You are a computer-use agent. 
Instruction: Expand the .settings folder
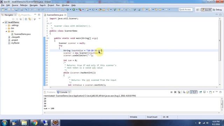click(x=6, y=26)
